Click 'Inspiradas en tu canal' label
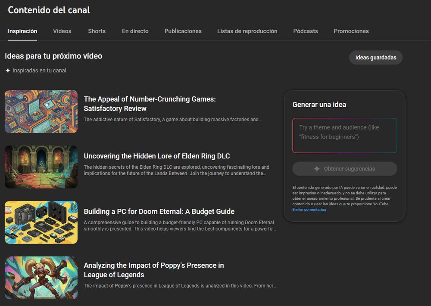Screen dimensions: 431x306 pos(39,71)
